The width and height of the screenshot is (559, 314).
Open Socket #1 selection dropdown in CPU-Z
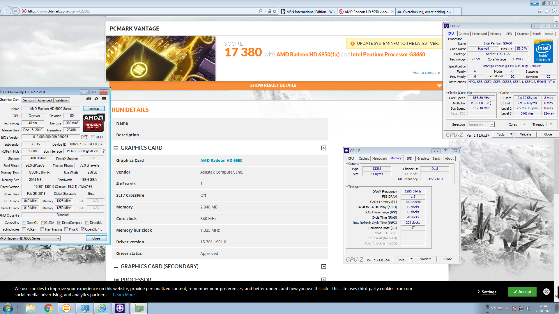(481, 125)
